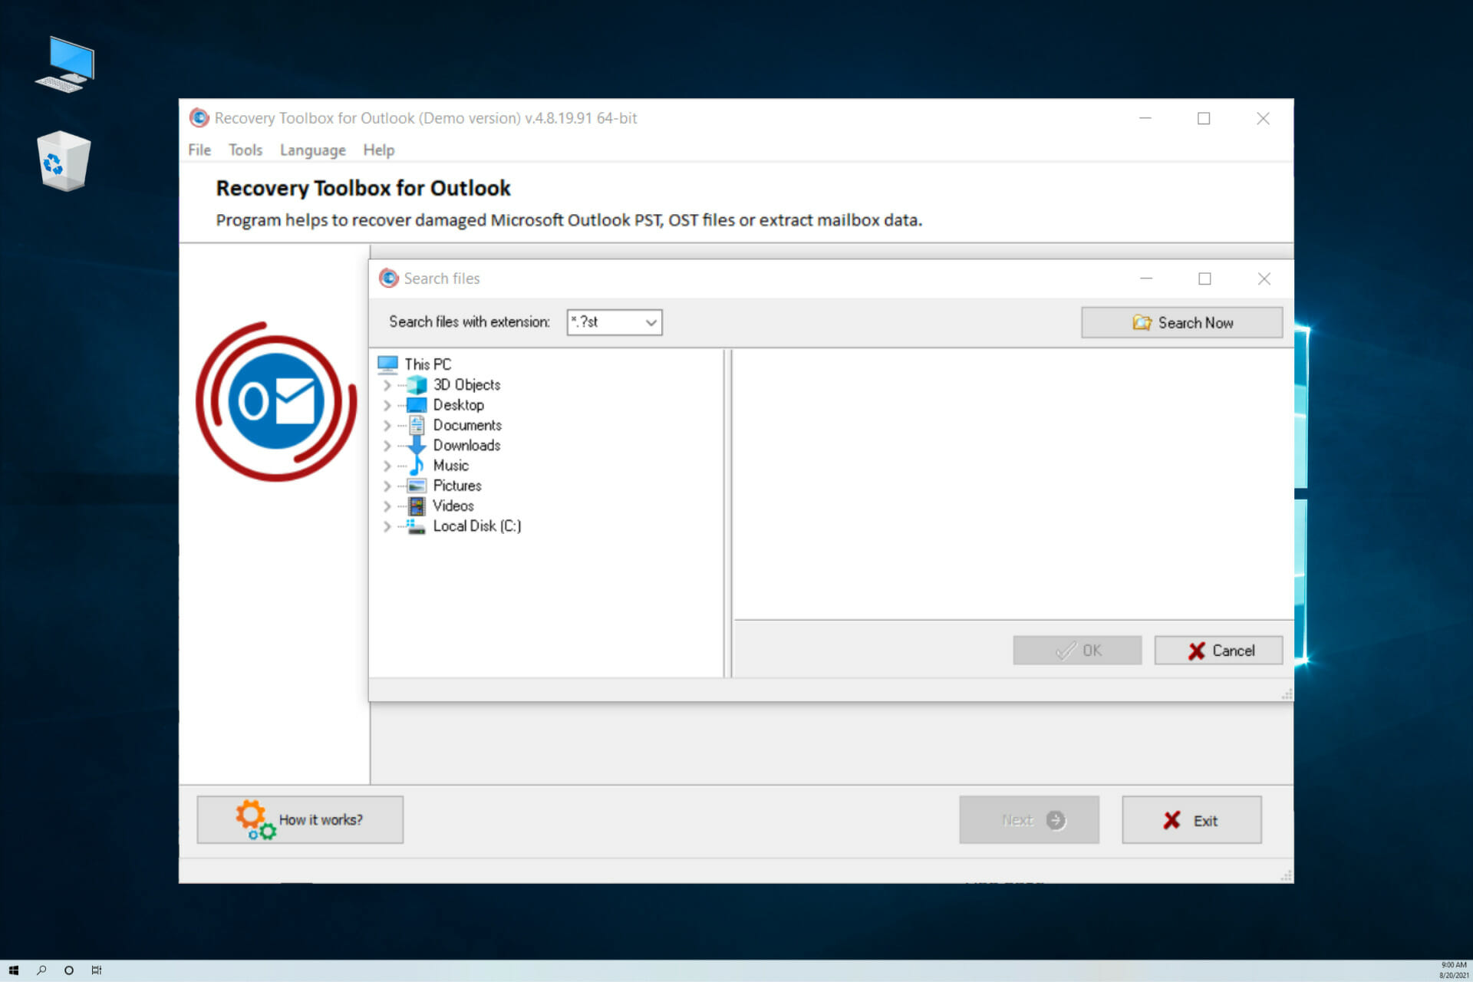
Task: Click the Desktop folder icon in tree
Action: coord(417,405)
